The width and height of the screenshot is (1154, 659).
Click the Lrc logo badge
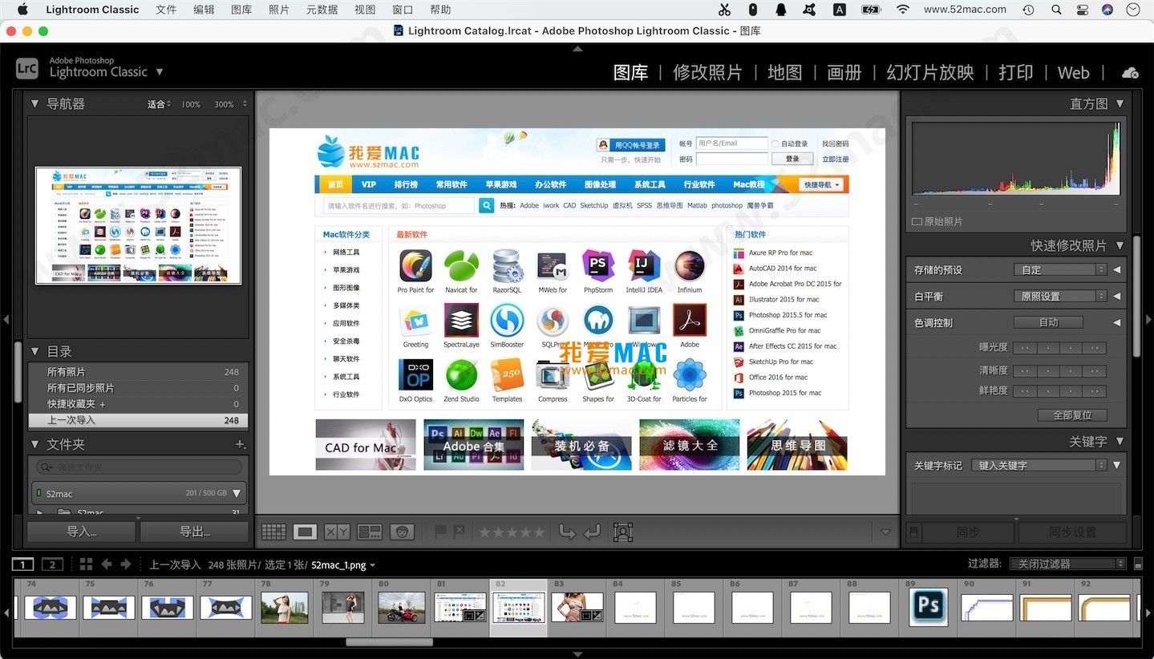[x=27, y=68]
